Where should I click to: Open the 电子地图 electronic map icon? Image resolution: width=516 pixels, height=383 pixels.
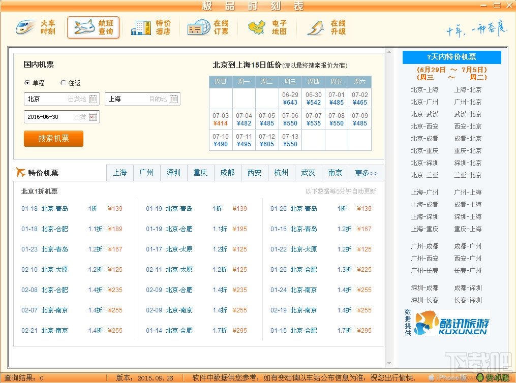267,27
